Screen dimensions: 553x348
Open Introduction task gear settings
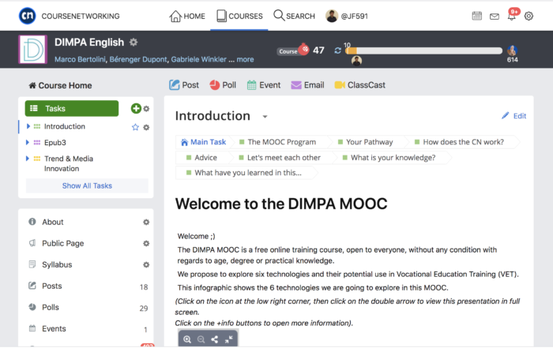pos(146,127)
